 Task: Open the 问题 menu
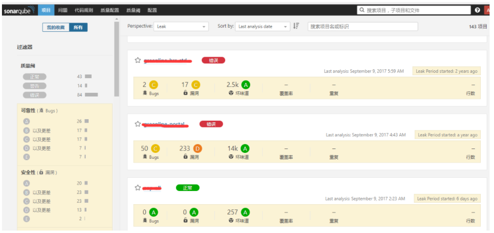click(x=62, y=10)
